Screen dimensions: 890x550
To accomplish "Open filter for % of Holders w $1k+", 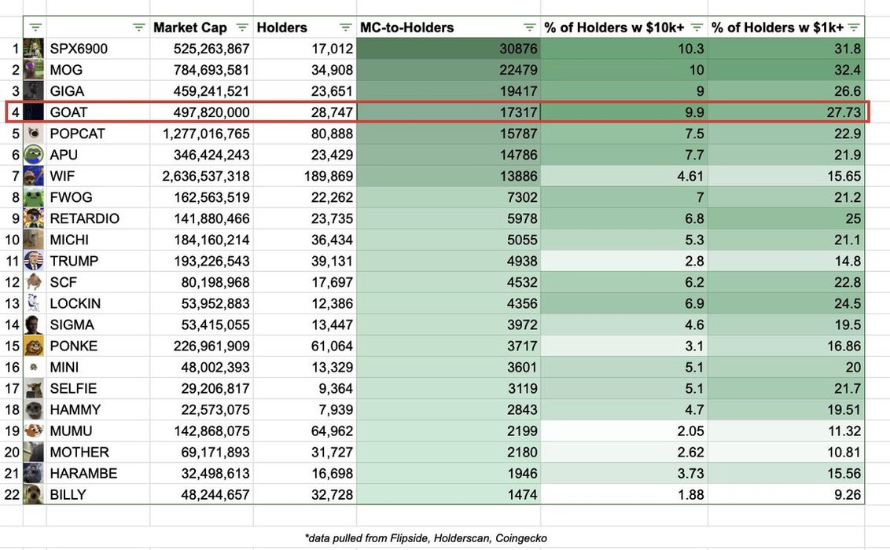I will 854,27.
